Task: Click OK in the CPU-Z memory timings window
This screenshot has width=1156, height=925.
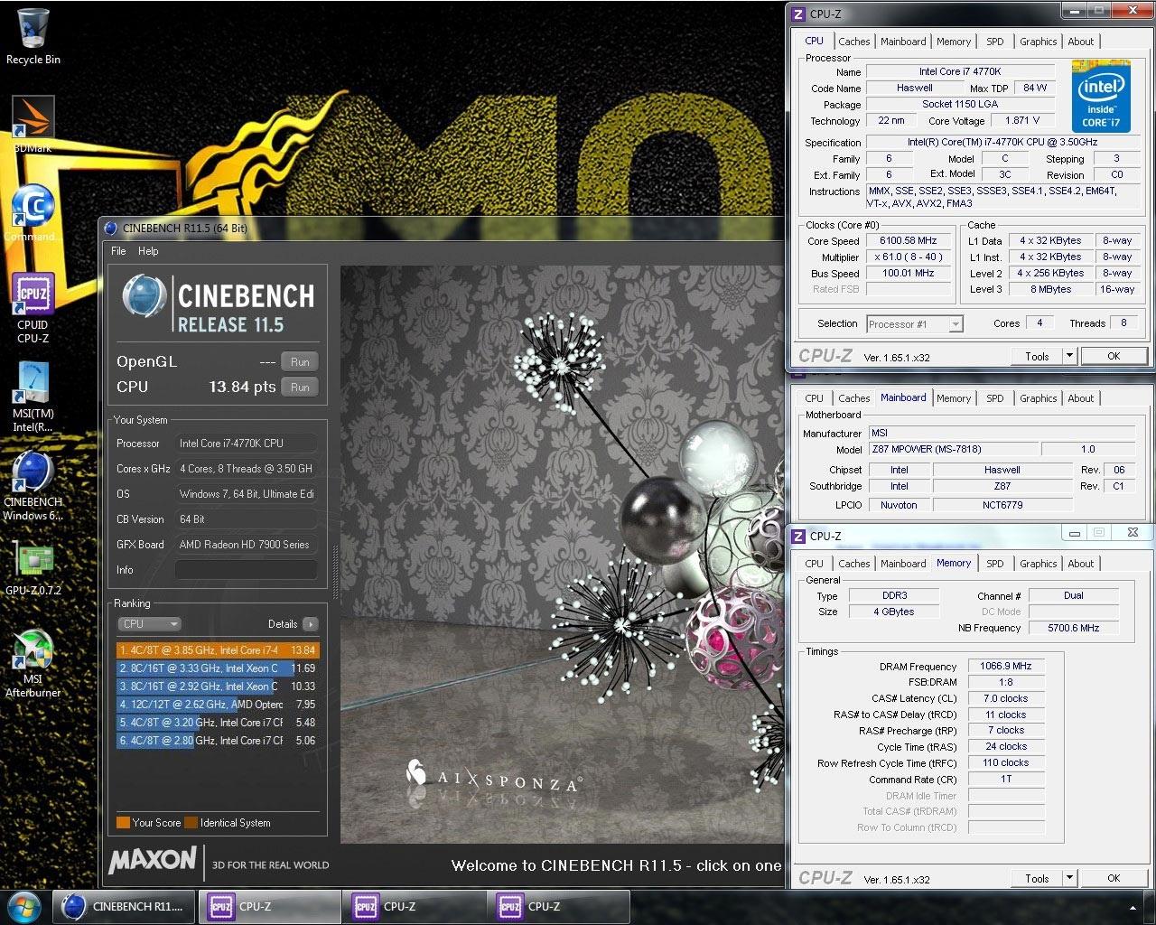Action: [x=1114, y=878]
